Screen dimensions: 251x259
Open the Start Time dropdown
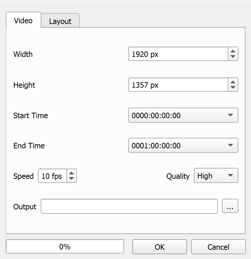point(230,115)
